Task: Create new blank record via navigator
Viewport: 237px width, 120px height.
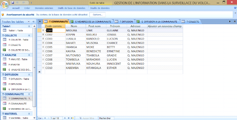Action: 73,118
